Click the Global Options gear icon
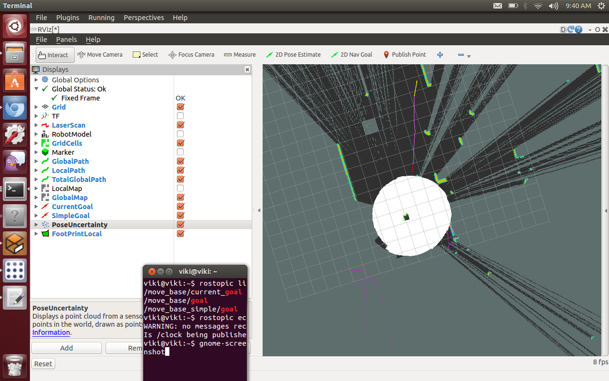609x381 pixels. pos(45,80)
